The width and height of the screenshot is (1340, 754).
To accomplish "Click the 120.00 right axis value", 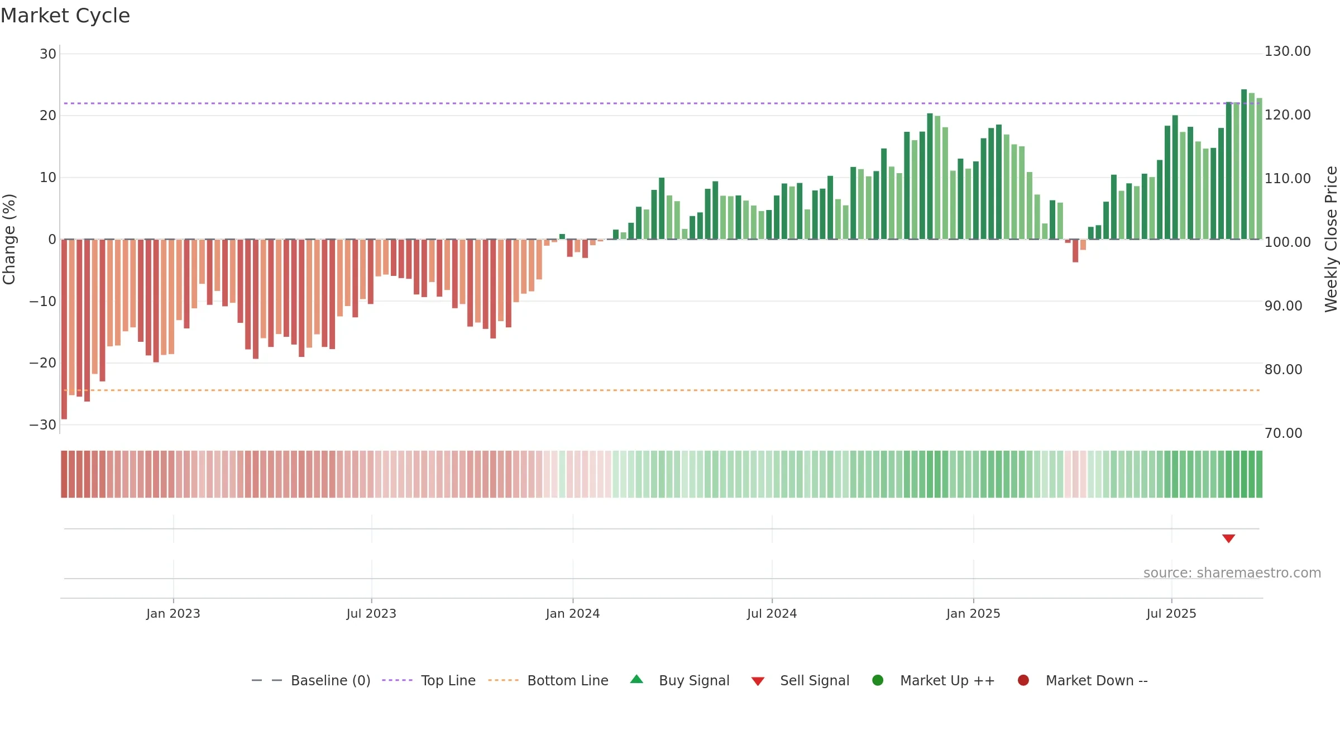I will (1288, 115).
